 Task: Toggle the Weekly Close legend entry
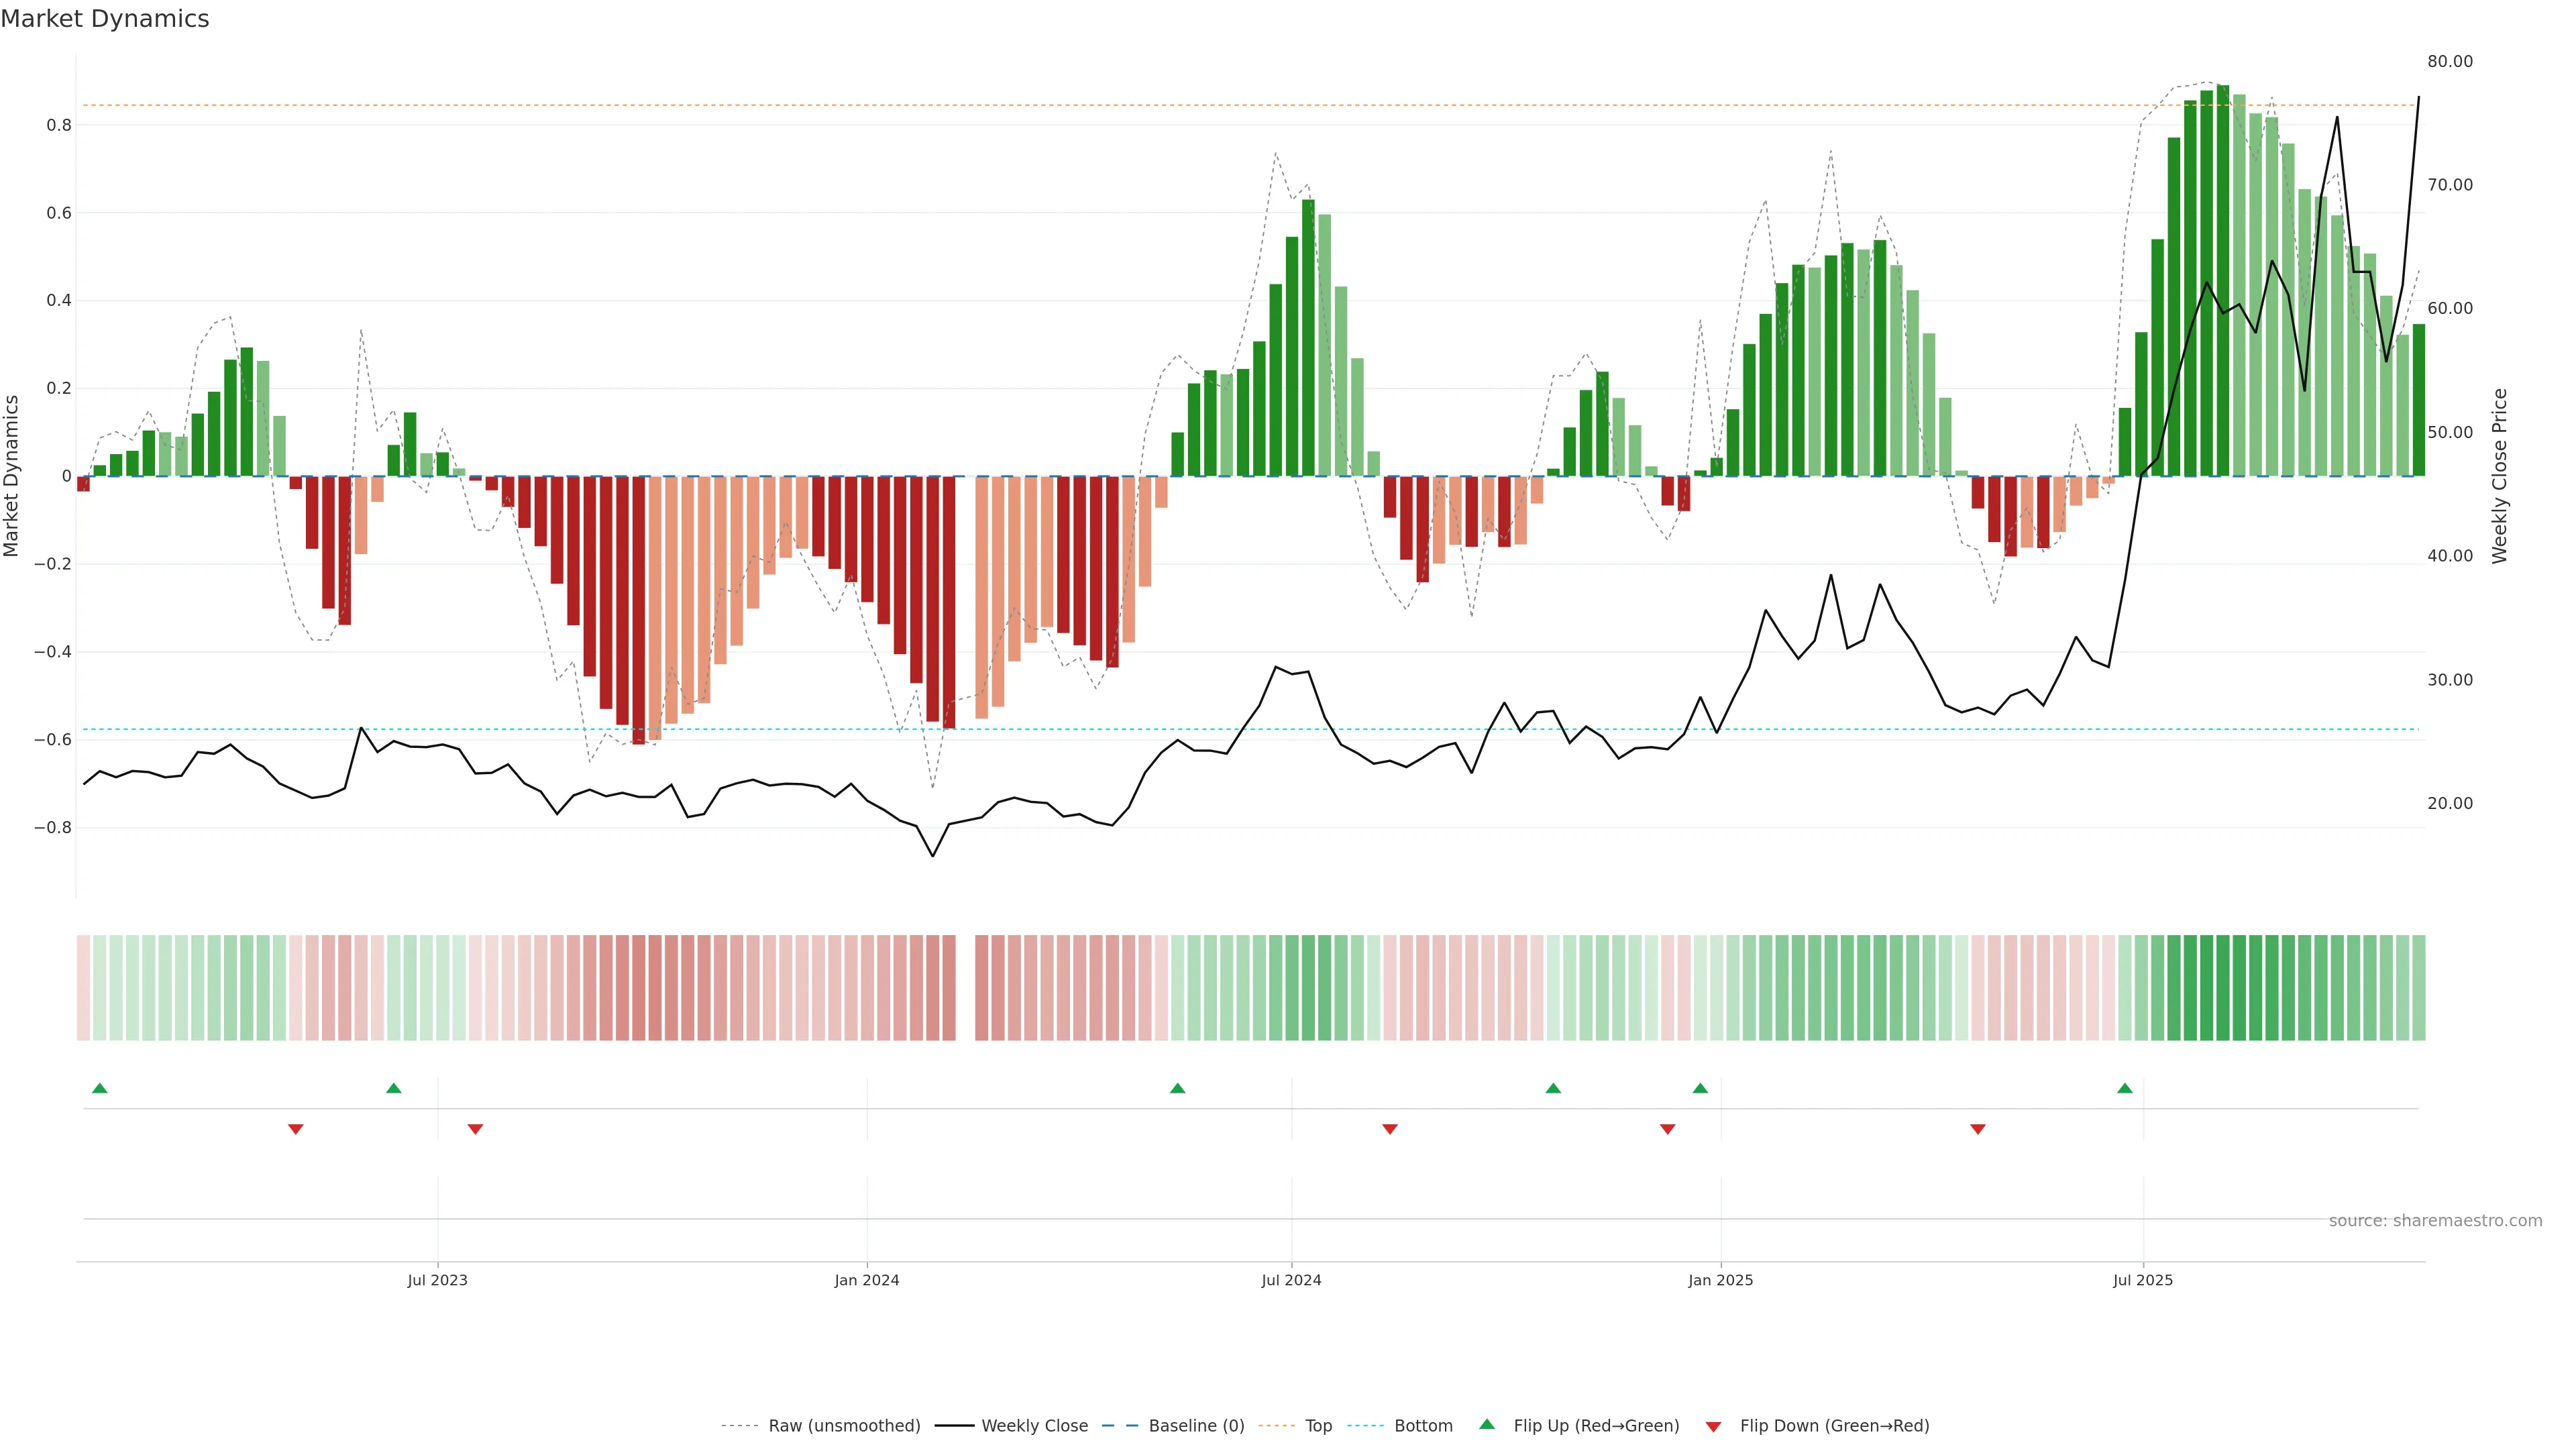click(1034, 1426)
